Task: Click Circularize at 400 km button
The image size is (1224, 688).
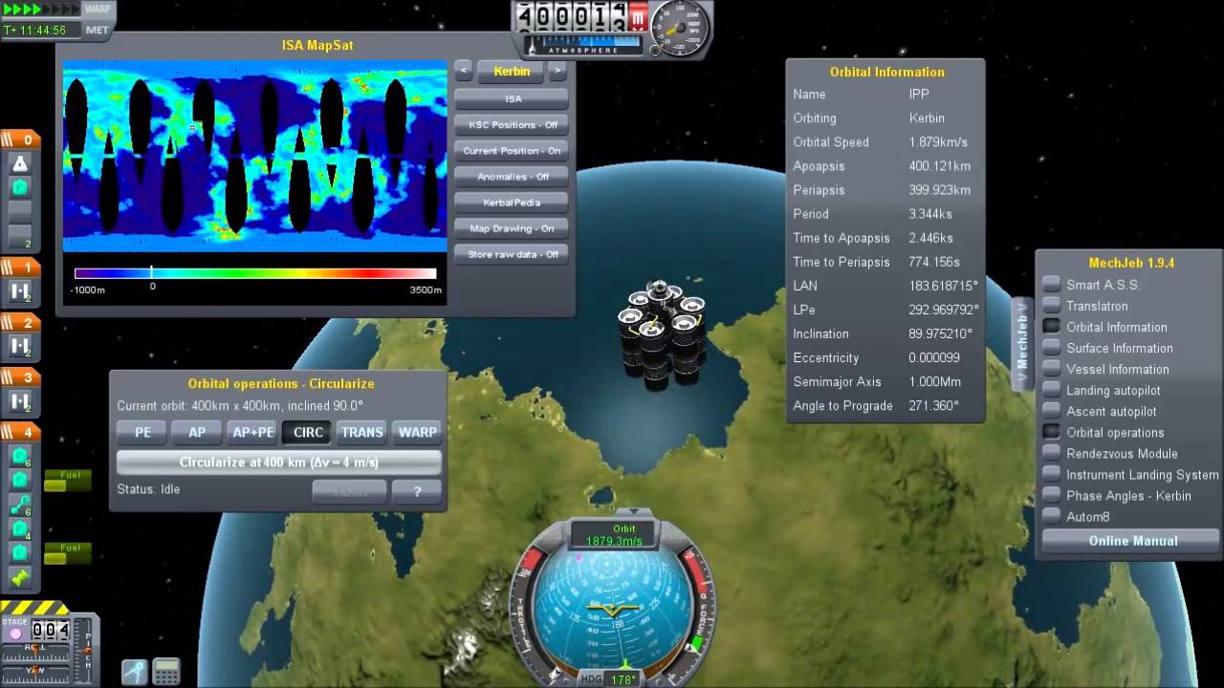Action: tap(279, 462)
